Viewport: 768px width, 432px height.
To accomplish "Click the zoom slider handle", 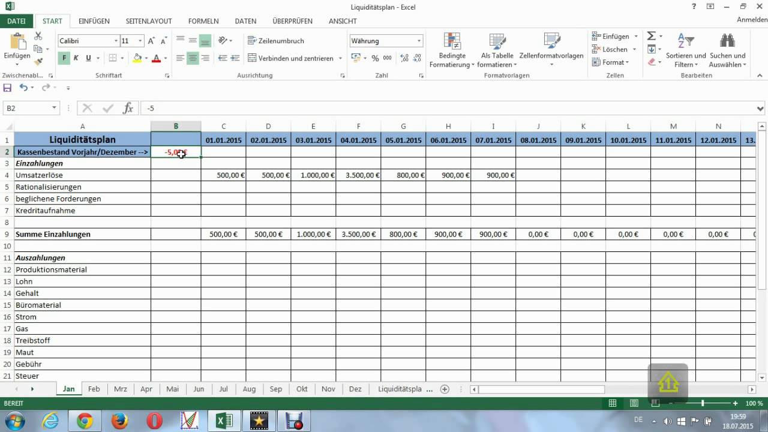I will click(x=703, y=404).
